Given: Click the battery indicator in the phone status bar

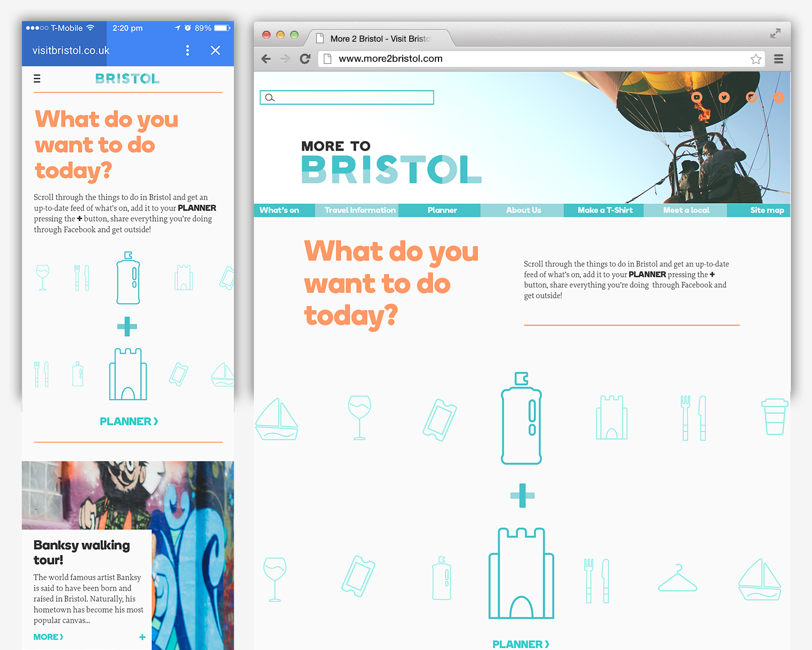Looking at the screenshot, I should [222, 28].
